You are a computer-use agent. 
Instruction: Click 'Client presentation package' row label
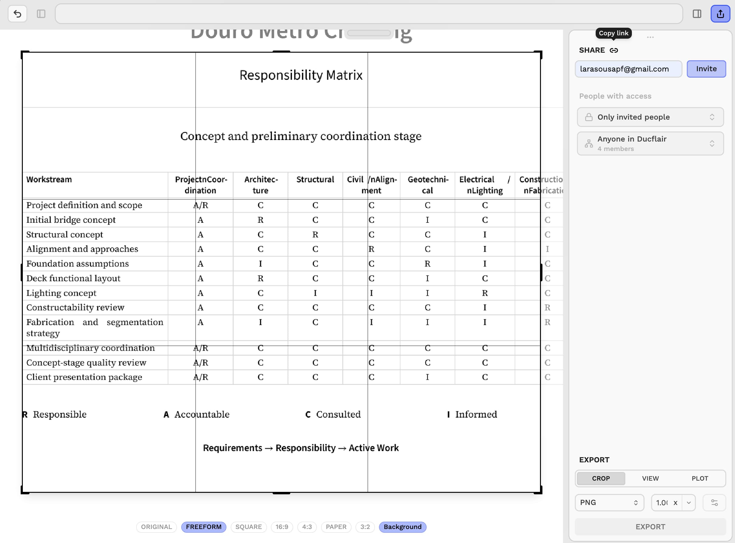[84, 377]
